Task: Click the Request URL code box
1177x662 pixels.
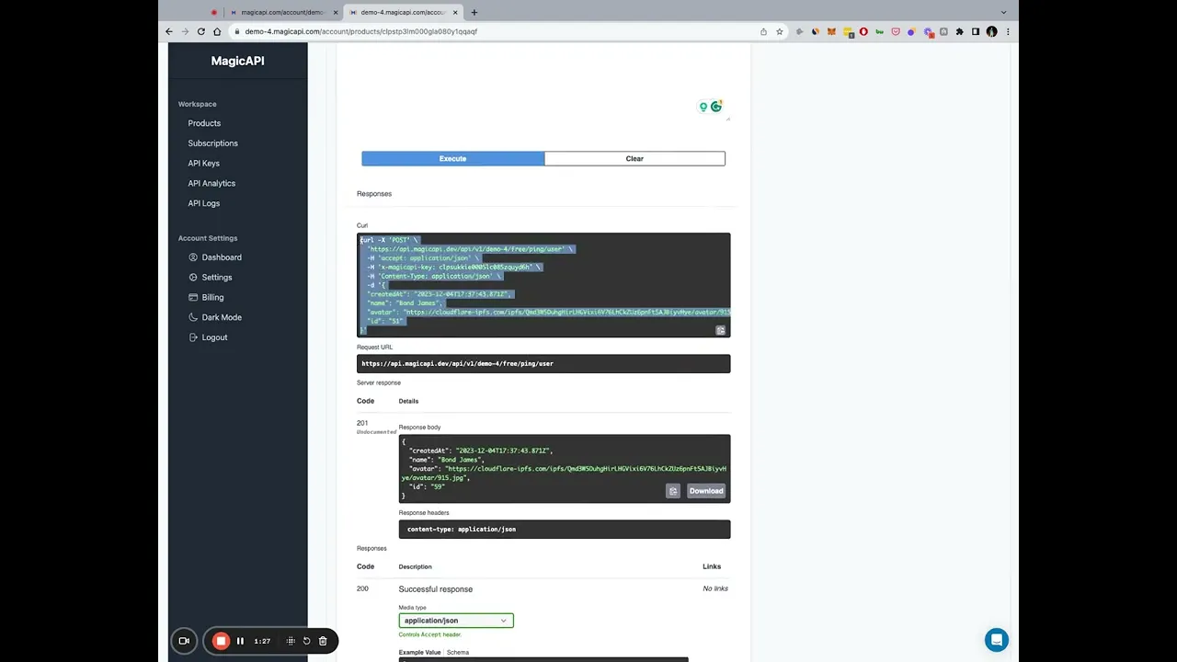Action: (x=543, y=364)
